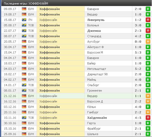
Task: Click the date 22.07.17
Action: tap(10, 31)
